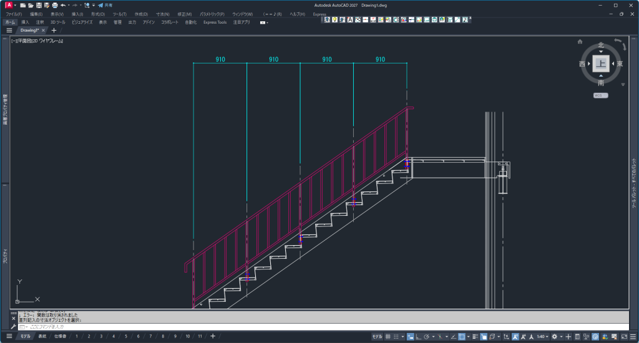
Task: Toggle the grid display in status bar
Action: (x=388, y=336)
